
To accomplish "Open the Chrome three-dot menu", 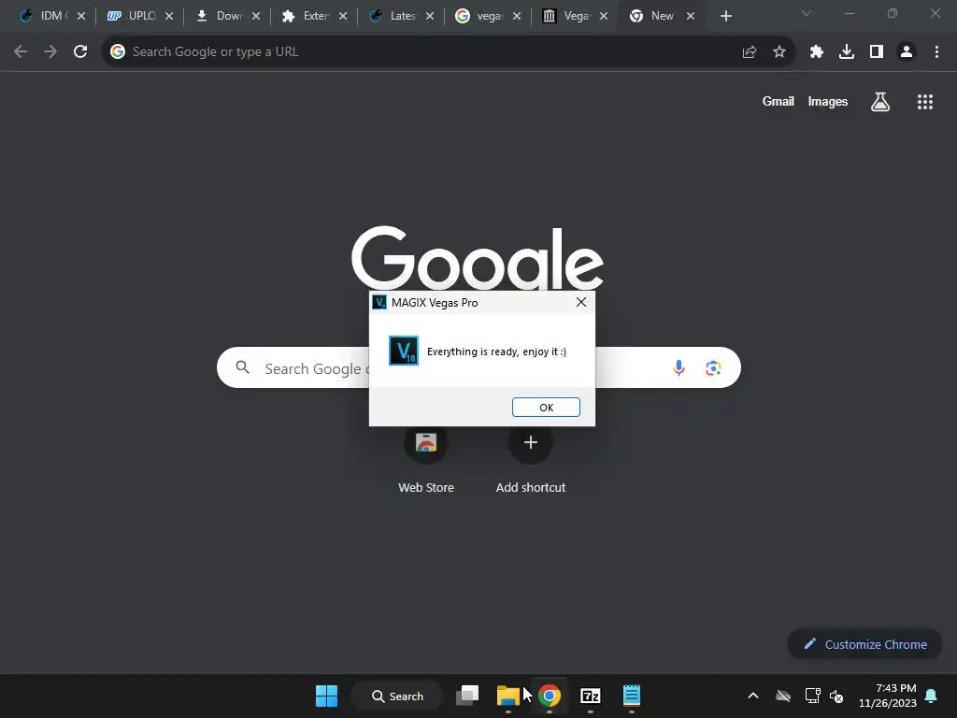I will click(x=936, y=52).
